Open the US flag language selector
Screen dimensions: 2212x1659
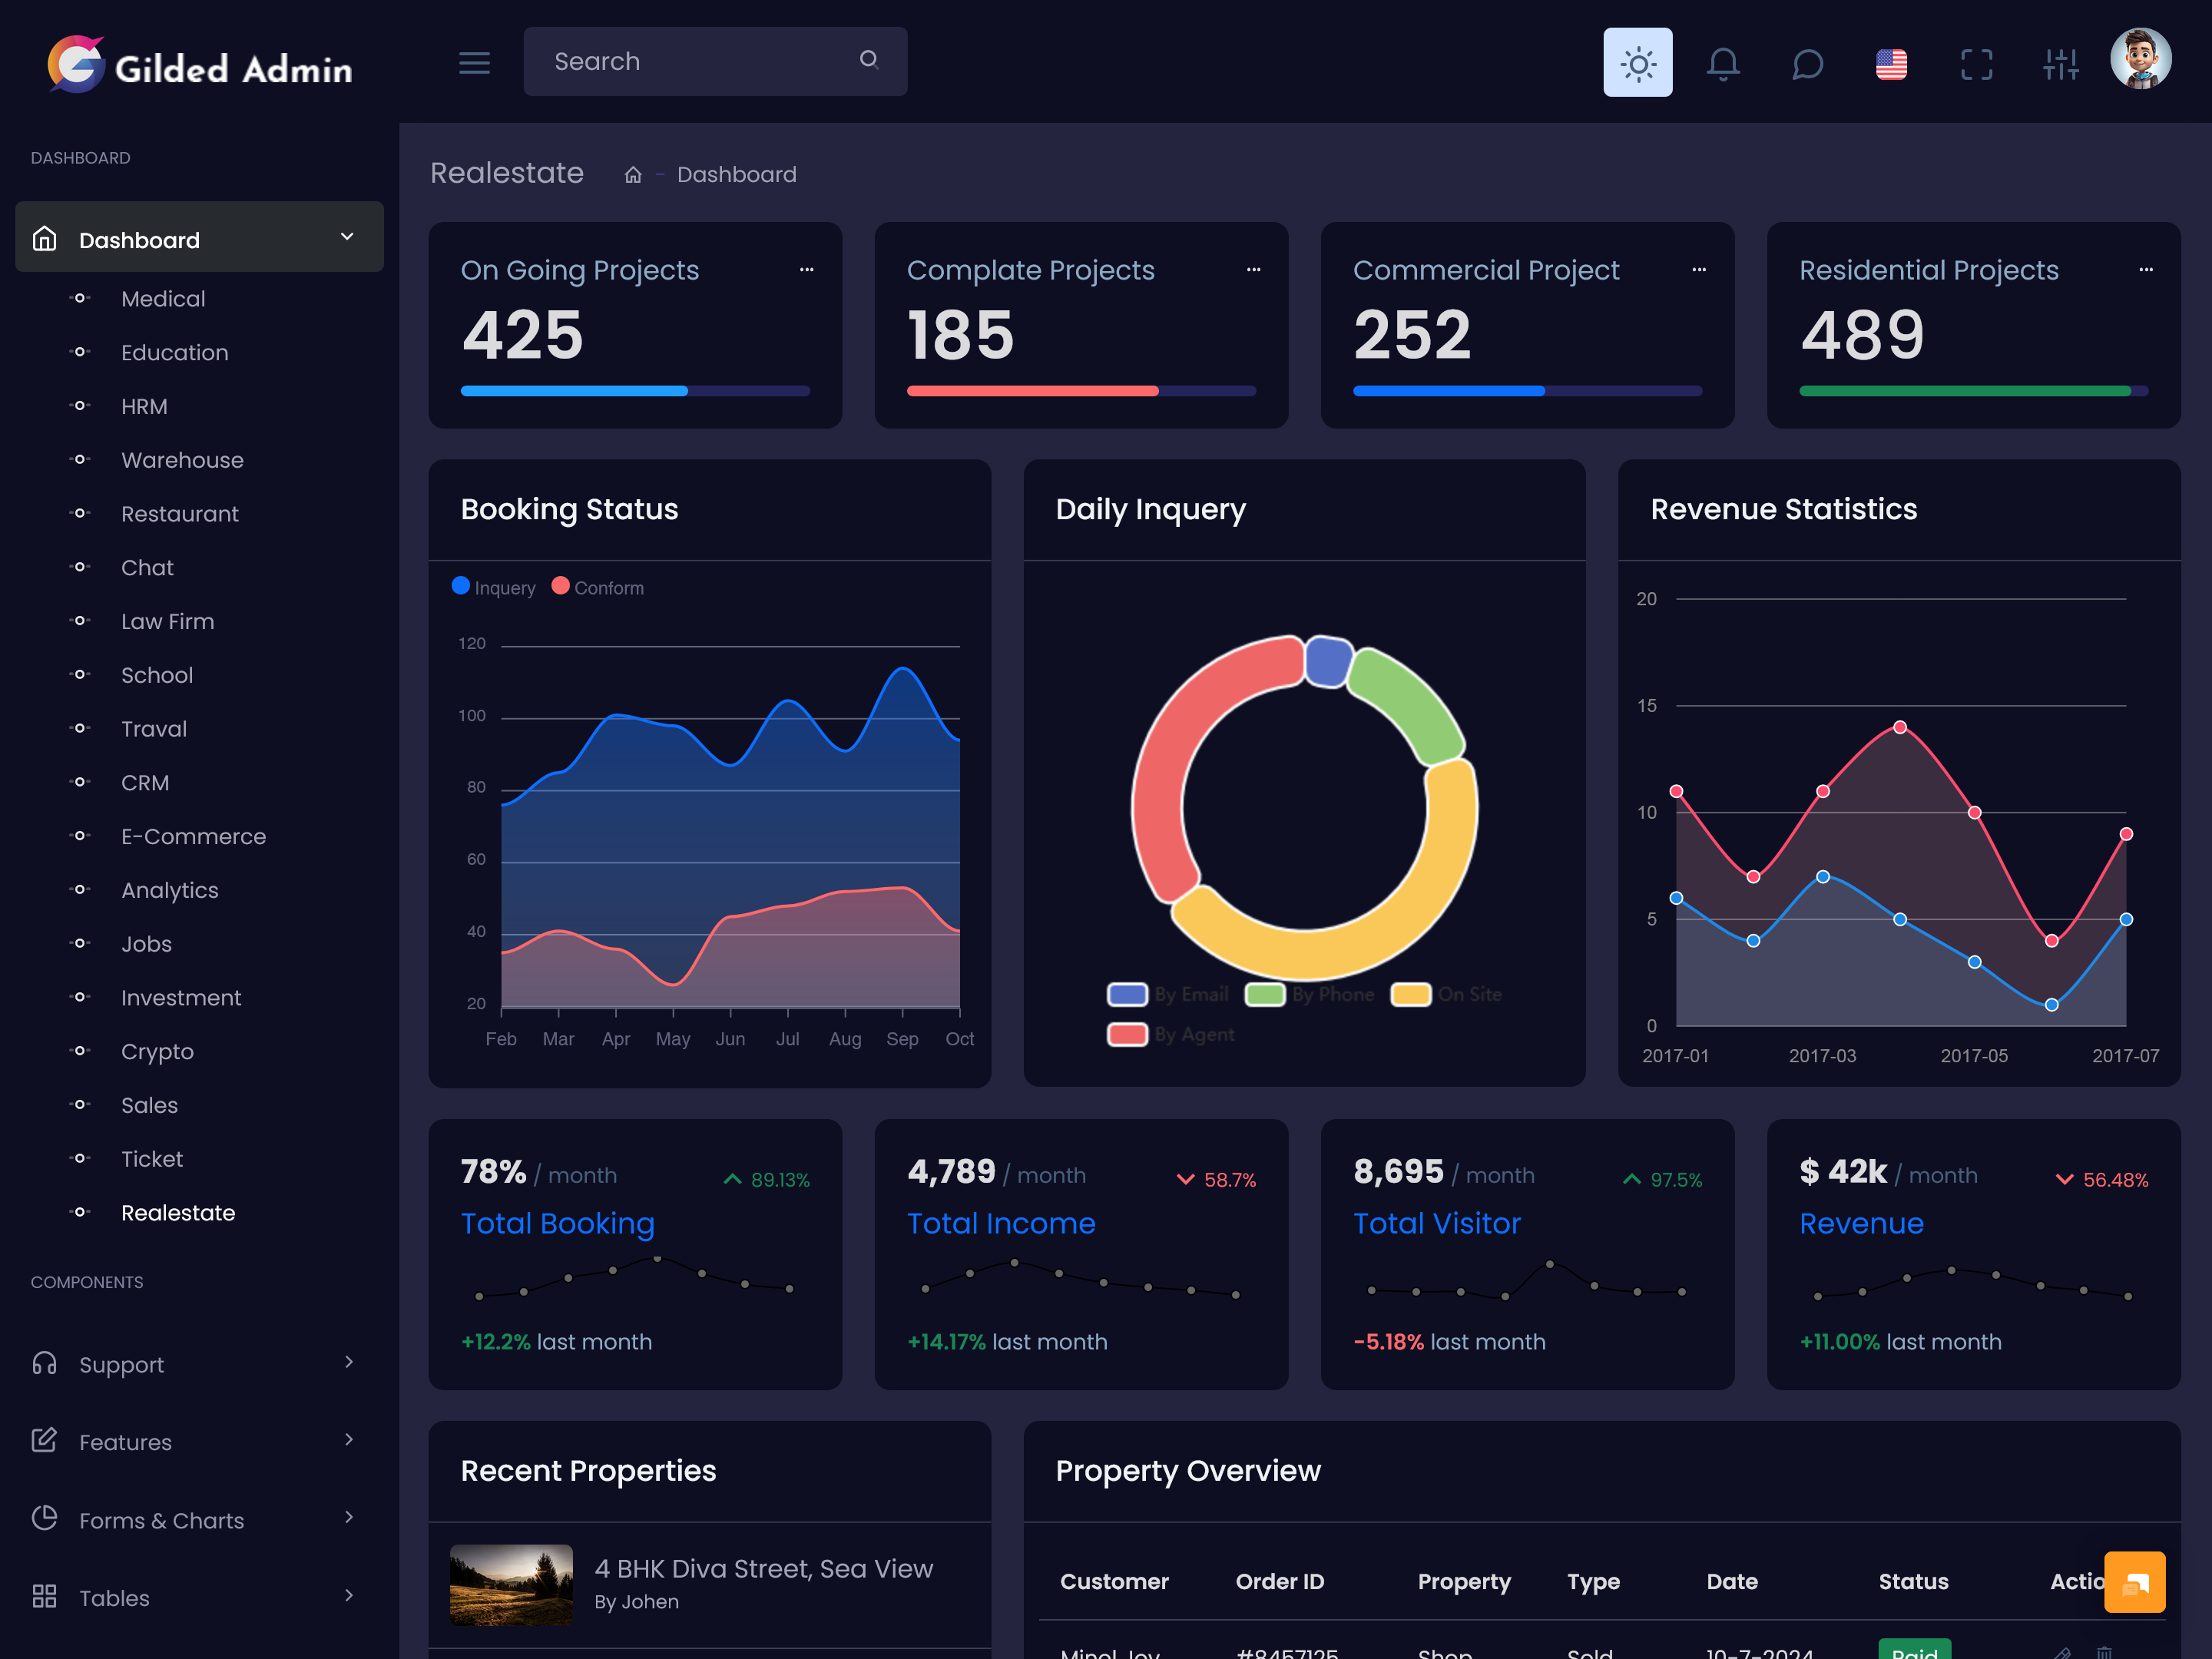1891,64
